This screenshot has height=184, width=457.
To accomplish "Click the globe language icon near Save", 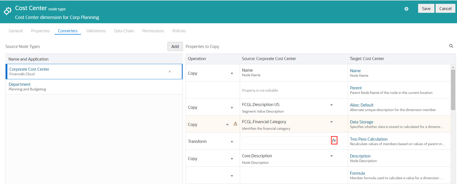I will (406, 9).
